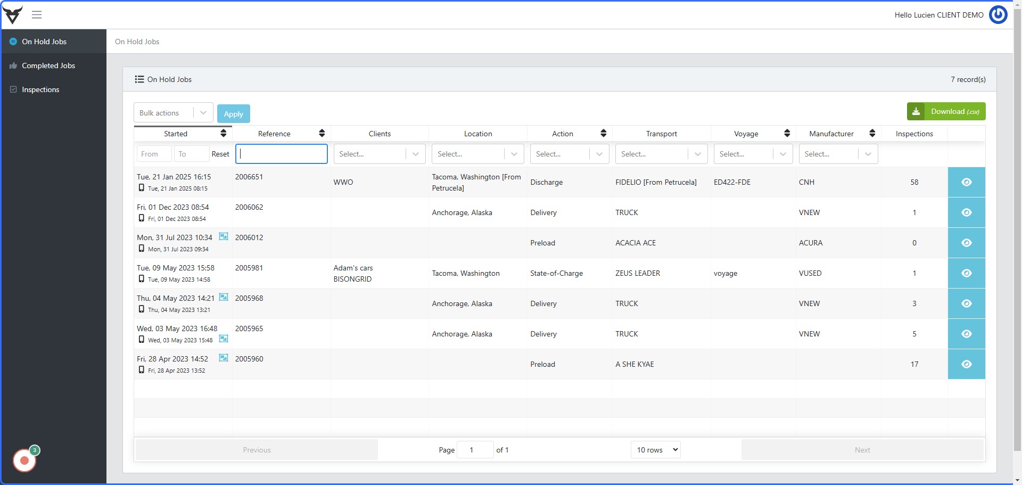View job 2006651 with eye button

click(x=967, y=182)
